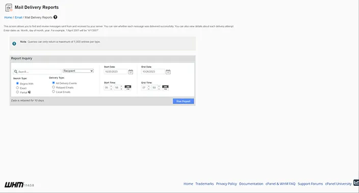Select the Begins With search type
This screenshot has height=193, width=359.
[17, 84]
